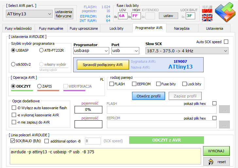Screen dimensions: 238x168
Task: Click the avrdude command line text field
Action: 105,156
